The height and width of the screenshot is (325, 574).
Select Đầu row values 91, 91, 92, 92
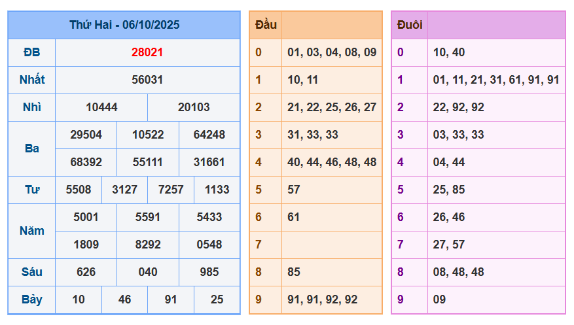coord(323,299)
